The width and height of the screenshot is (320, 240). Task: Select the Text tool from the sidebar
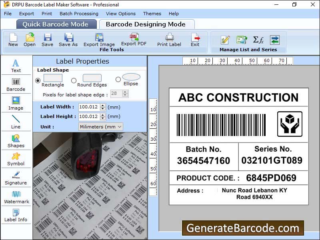(16, 66)
